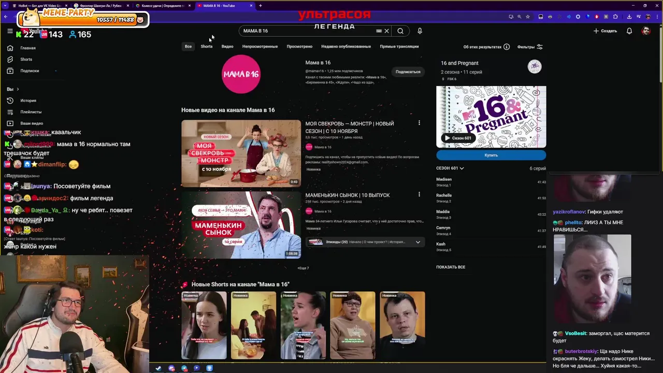Switch to the HoBot VK Video browser tab
Image resolution: width=663 pixels, height=373 pixels.
(39, 6)
